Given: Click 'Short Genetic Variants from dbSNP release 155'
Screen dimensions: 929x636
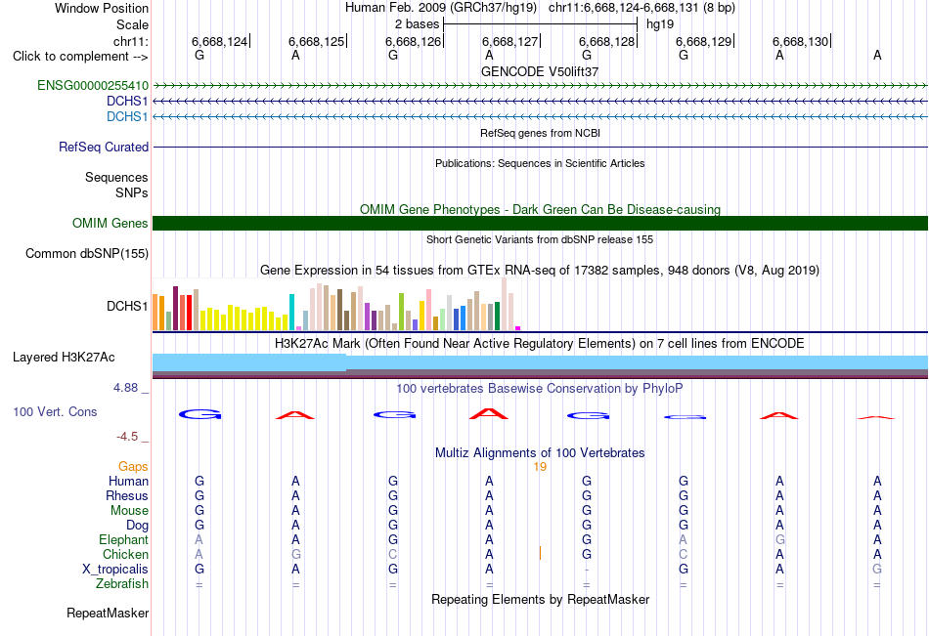Looking at the screenshot, I should 540,239.
